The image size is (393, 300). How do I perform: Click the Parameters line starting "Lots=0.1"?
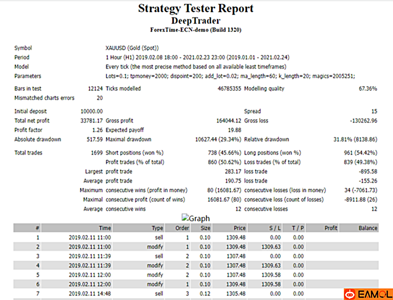click(230, 76)
